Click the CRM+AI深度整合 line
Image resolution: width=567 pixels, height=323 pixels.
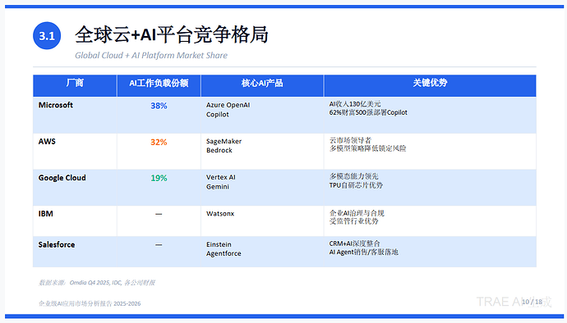pyautogui.click(x=354, y=243)
